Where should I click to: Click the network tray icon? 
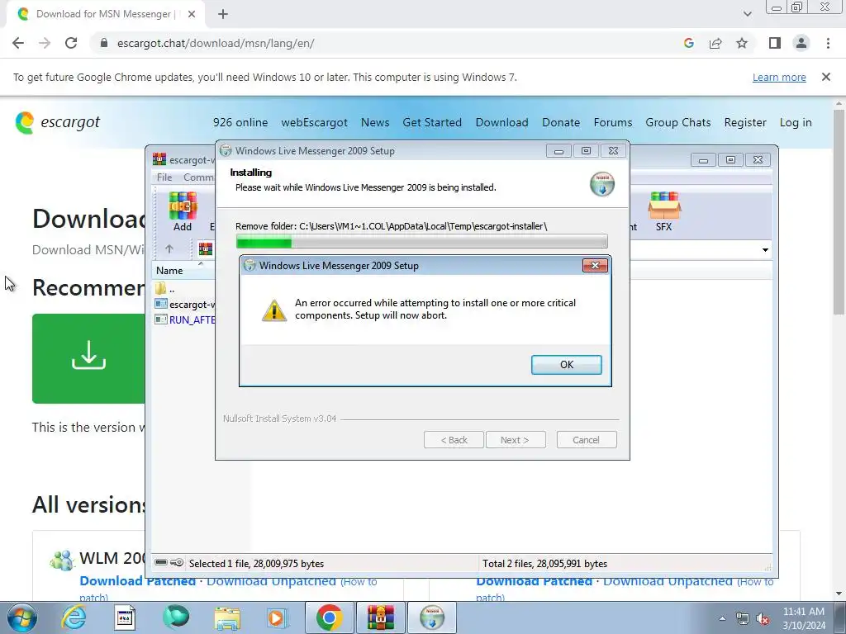click(743, 618)
